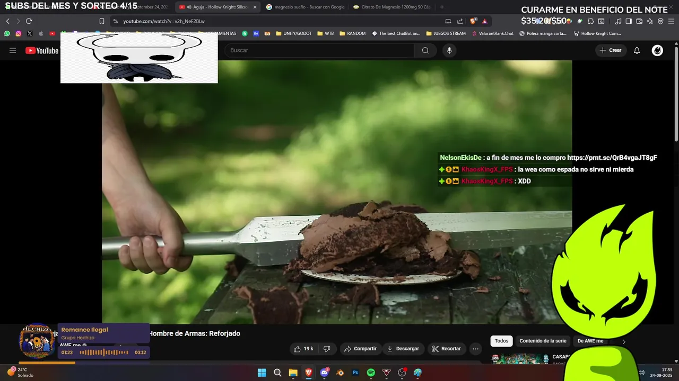Open YouTube notifications bell
The width and height of the screenshot is (679, 381).
click(637, 50)
